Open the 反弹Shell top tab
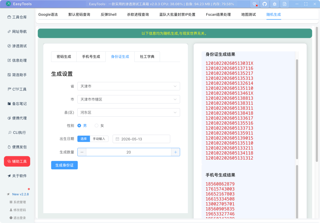This screenshot has height=223, width=320. tap(108, 15)
